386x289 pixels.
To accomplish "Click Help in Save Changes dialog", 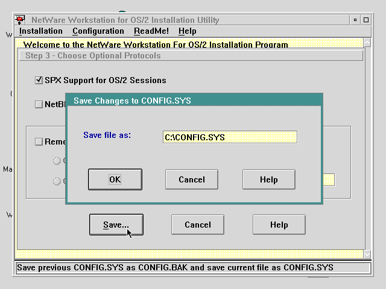I will tap(269, 179).
